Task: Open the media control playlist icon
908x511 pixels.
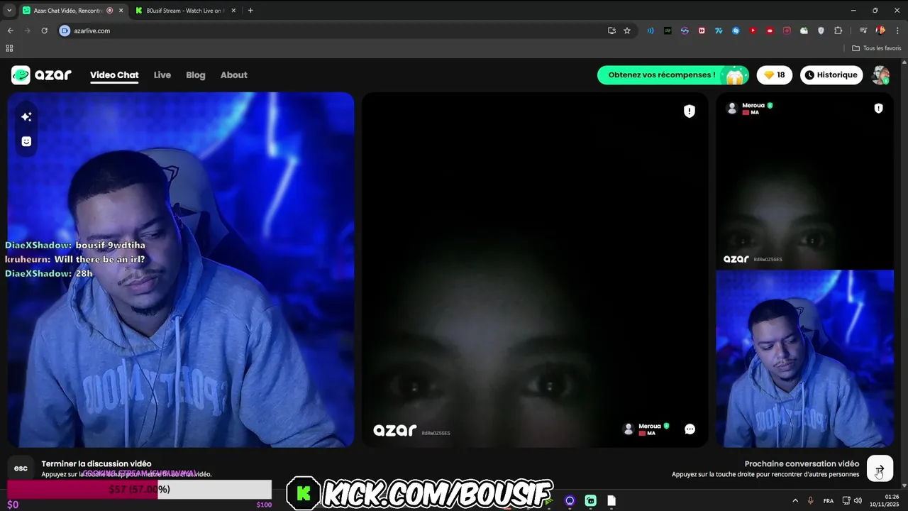Action: click(x=863, y=31)
